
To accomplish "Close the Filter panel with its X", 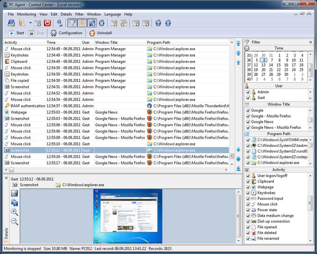I will coord(311,42).
